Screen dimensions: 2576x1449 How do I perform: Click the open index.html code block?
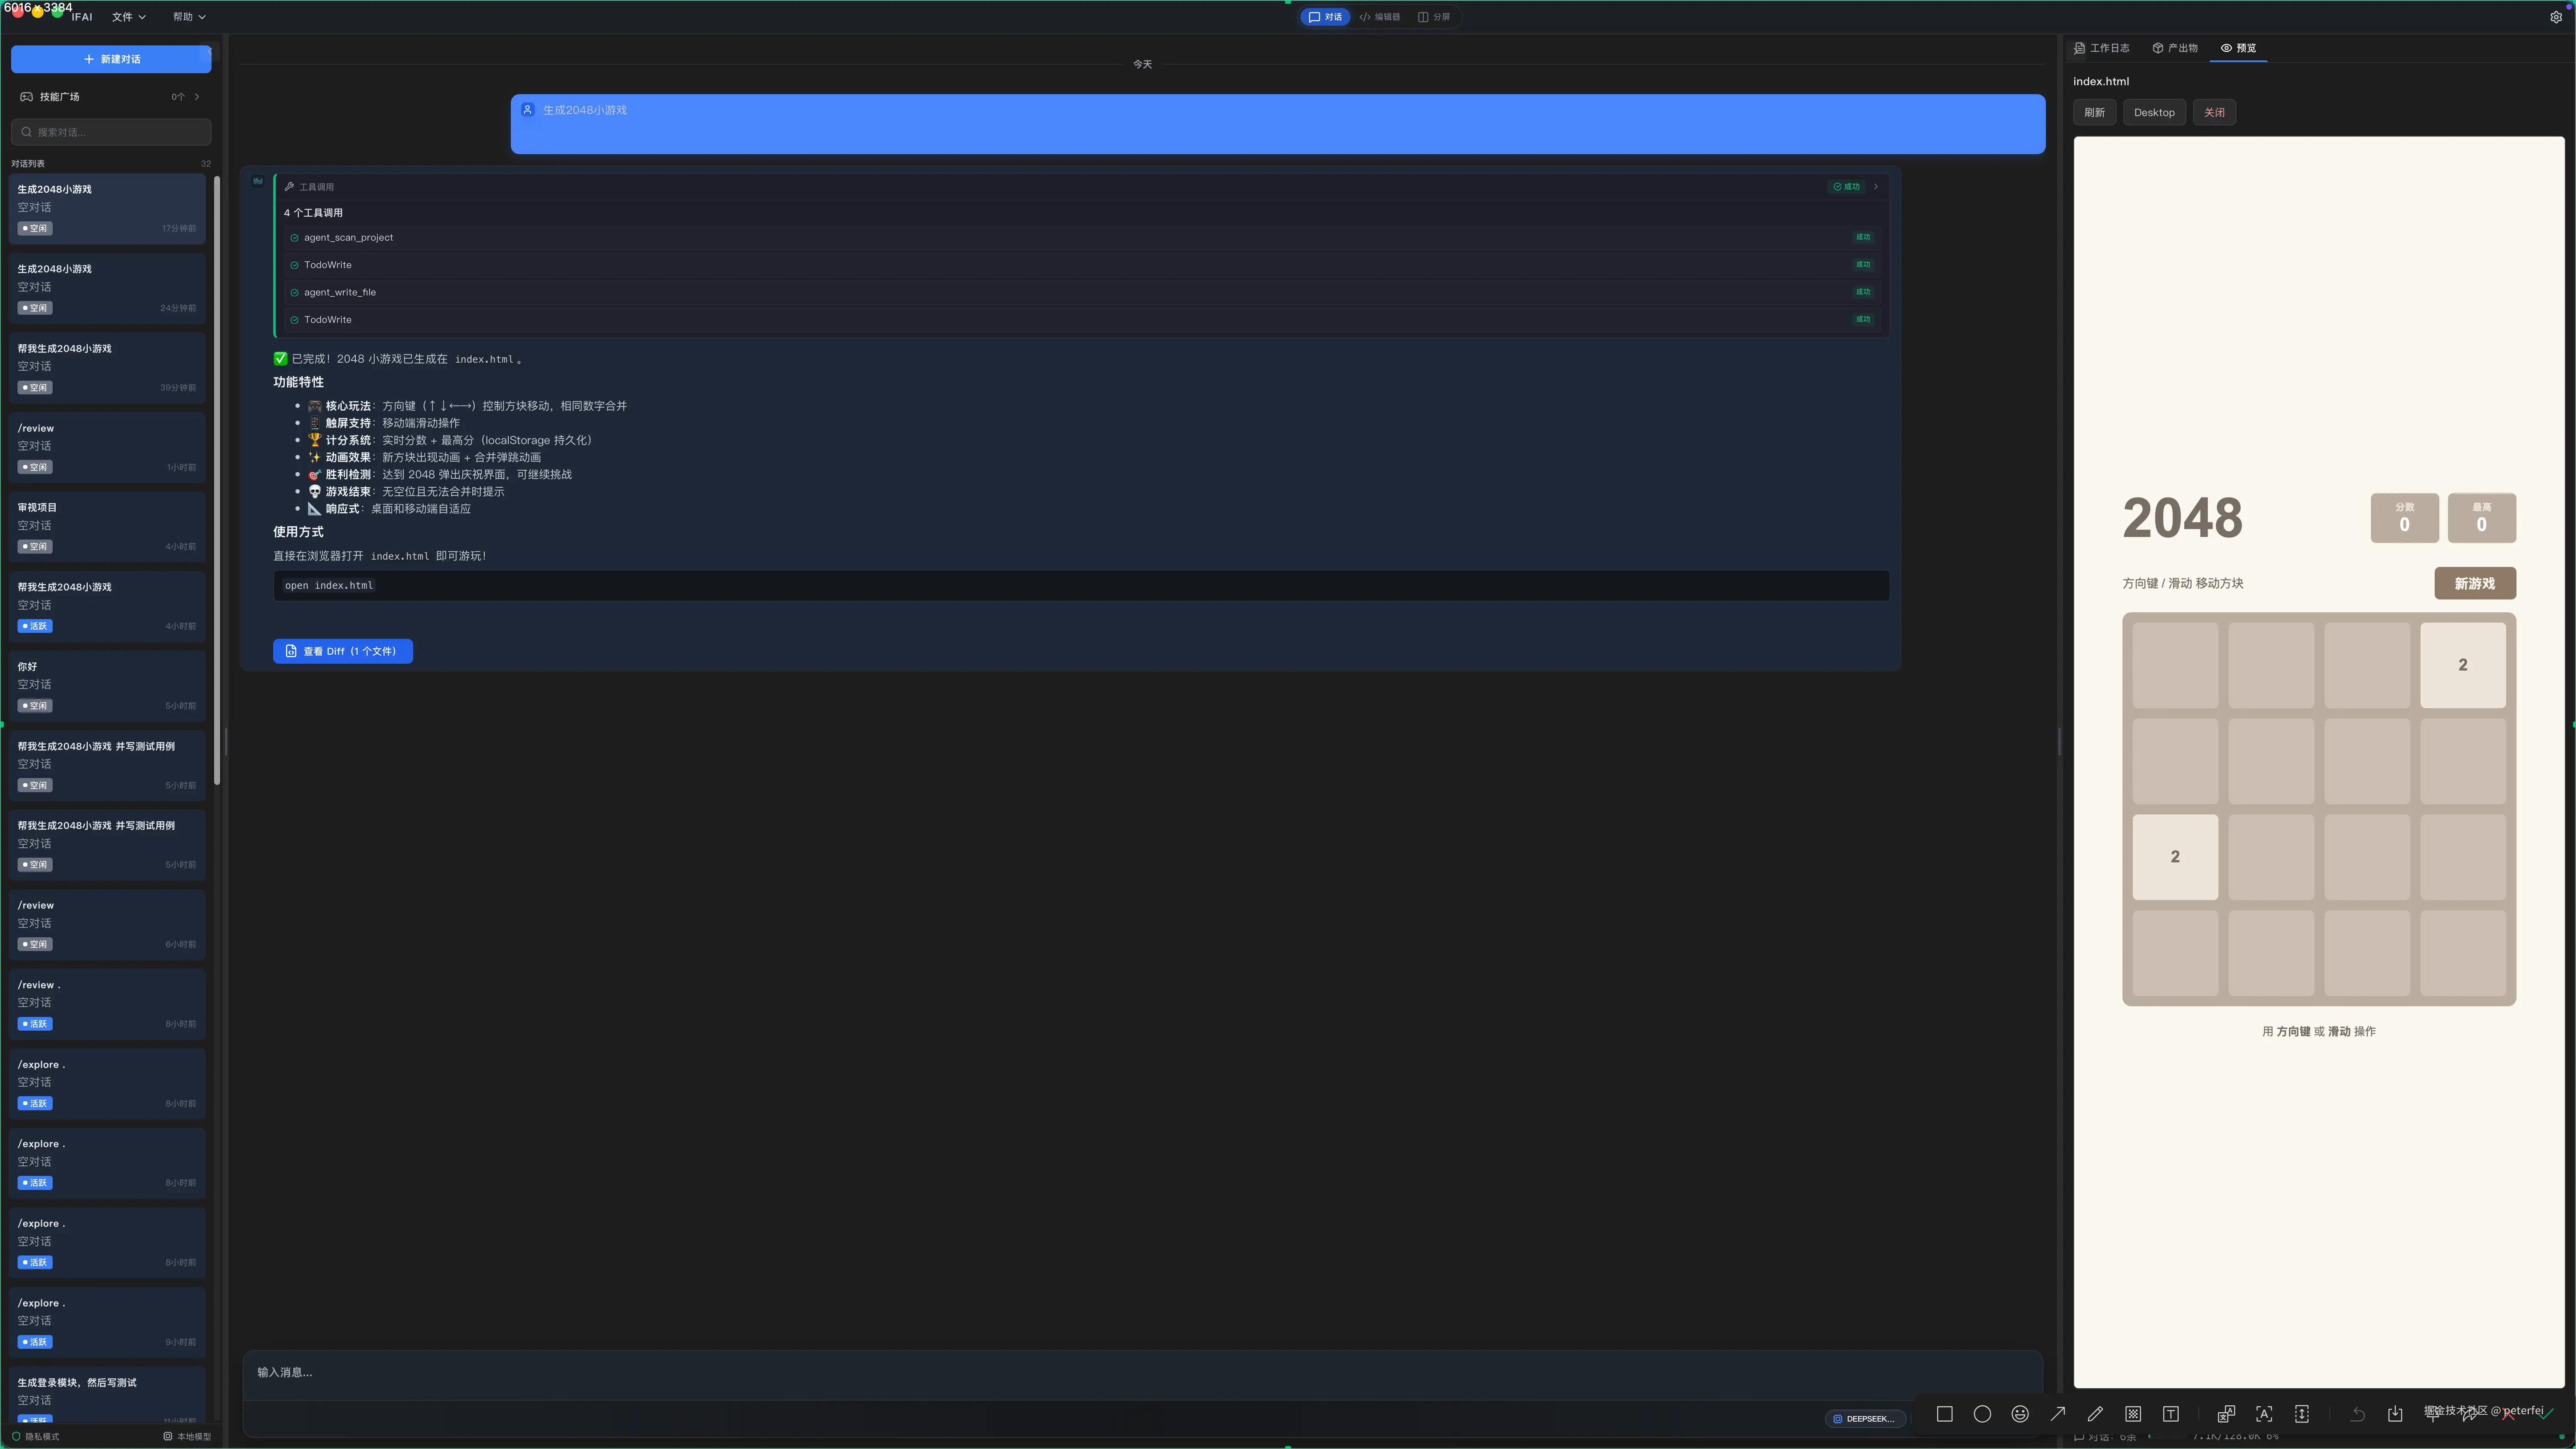(1081, 586)
